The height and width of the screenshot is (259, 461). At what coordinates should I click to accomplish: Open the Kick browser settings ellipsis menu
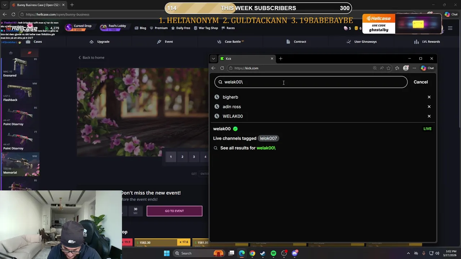(414, 68)
